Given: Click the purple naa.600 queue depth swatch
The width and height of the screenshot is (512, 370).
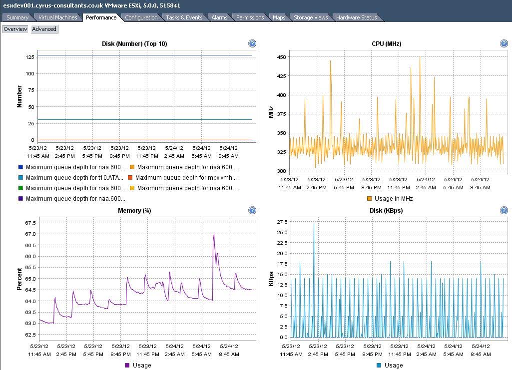Looking at the screenshot, I should tap(21, 198).
